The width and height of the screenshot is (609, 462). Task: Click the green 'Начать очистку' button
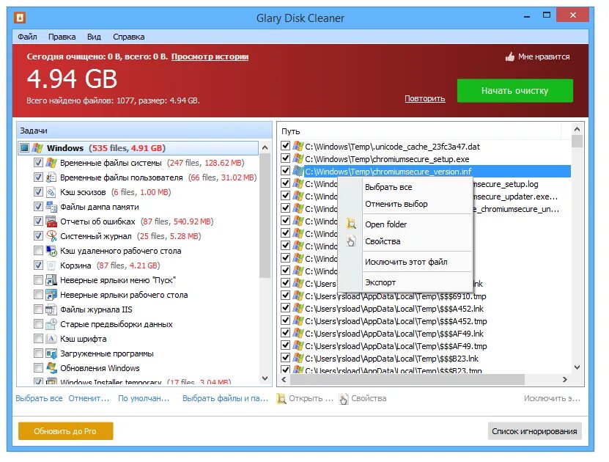pyautogui.click(x=514, y=91)
